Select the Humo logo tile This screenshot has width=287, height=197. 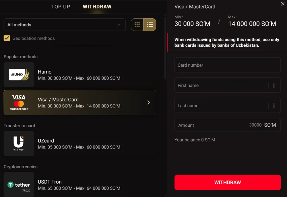19,74
